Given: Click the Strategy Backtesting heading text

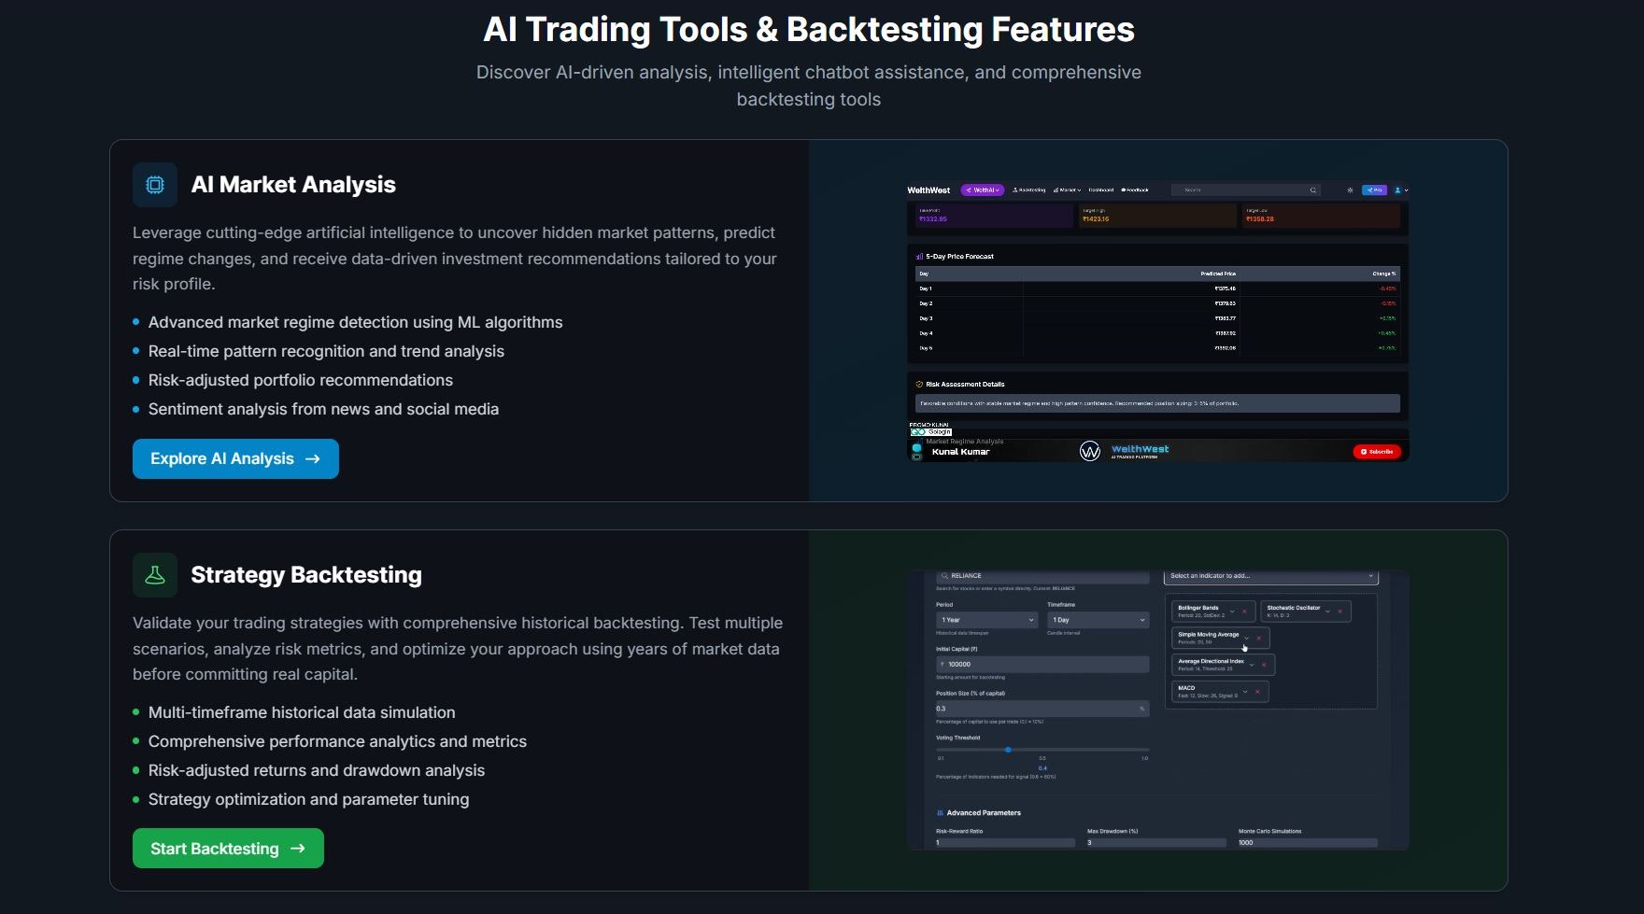Looking at the screenshot, I should point(306,575).
